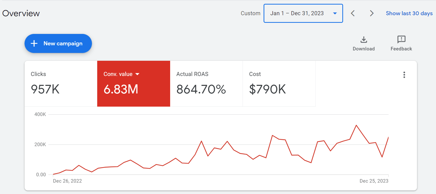Select the Clicks metric card

[61, 84]
